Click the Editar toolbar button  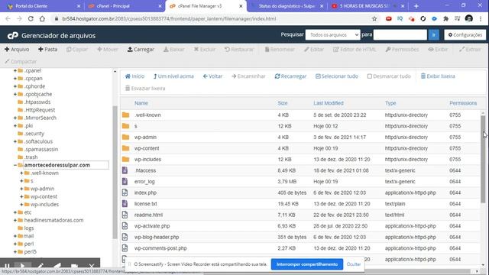pos(314,49)
